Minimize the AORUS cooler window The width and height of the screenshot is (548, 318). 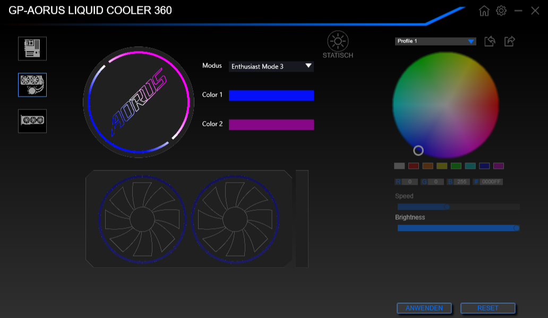(x=518, y=11)
